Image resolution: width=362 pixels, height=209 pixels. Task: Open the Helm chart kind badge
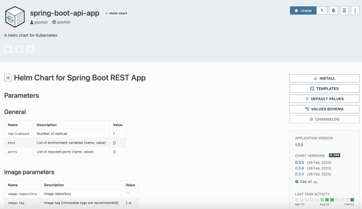[x=115, y=13]
